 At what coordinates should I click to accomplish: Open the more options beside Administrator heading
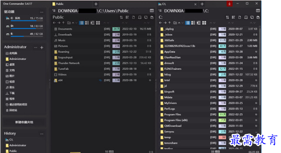35,47
